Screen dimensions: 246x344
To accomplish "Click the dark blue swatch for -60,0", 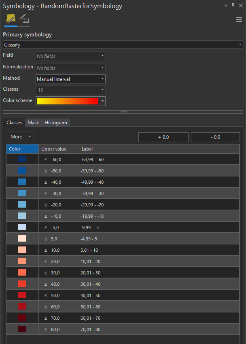I will (22, 159).
